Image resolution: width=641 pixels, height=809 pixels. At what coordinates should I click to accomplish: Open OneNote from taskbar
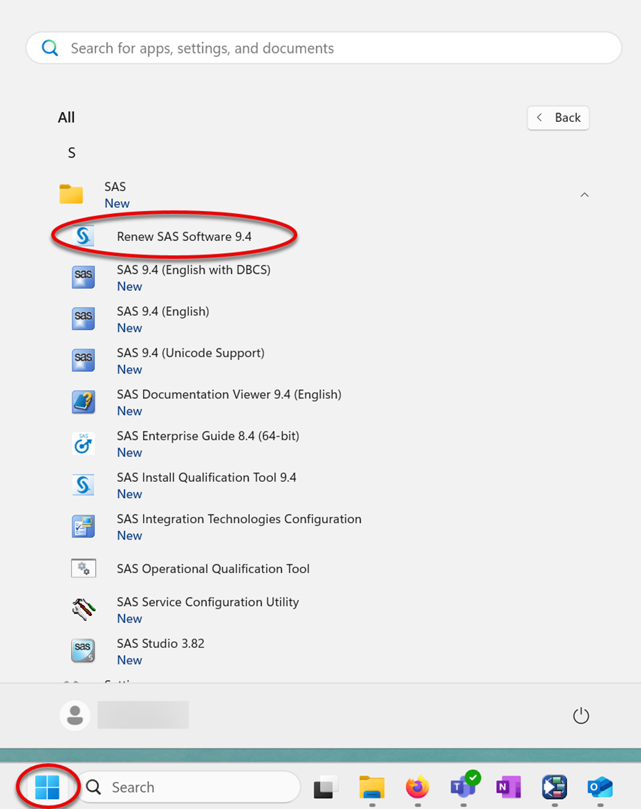pos(509,787)
